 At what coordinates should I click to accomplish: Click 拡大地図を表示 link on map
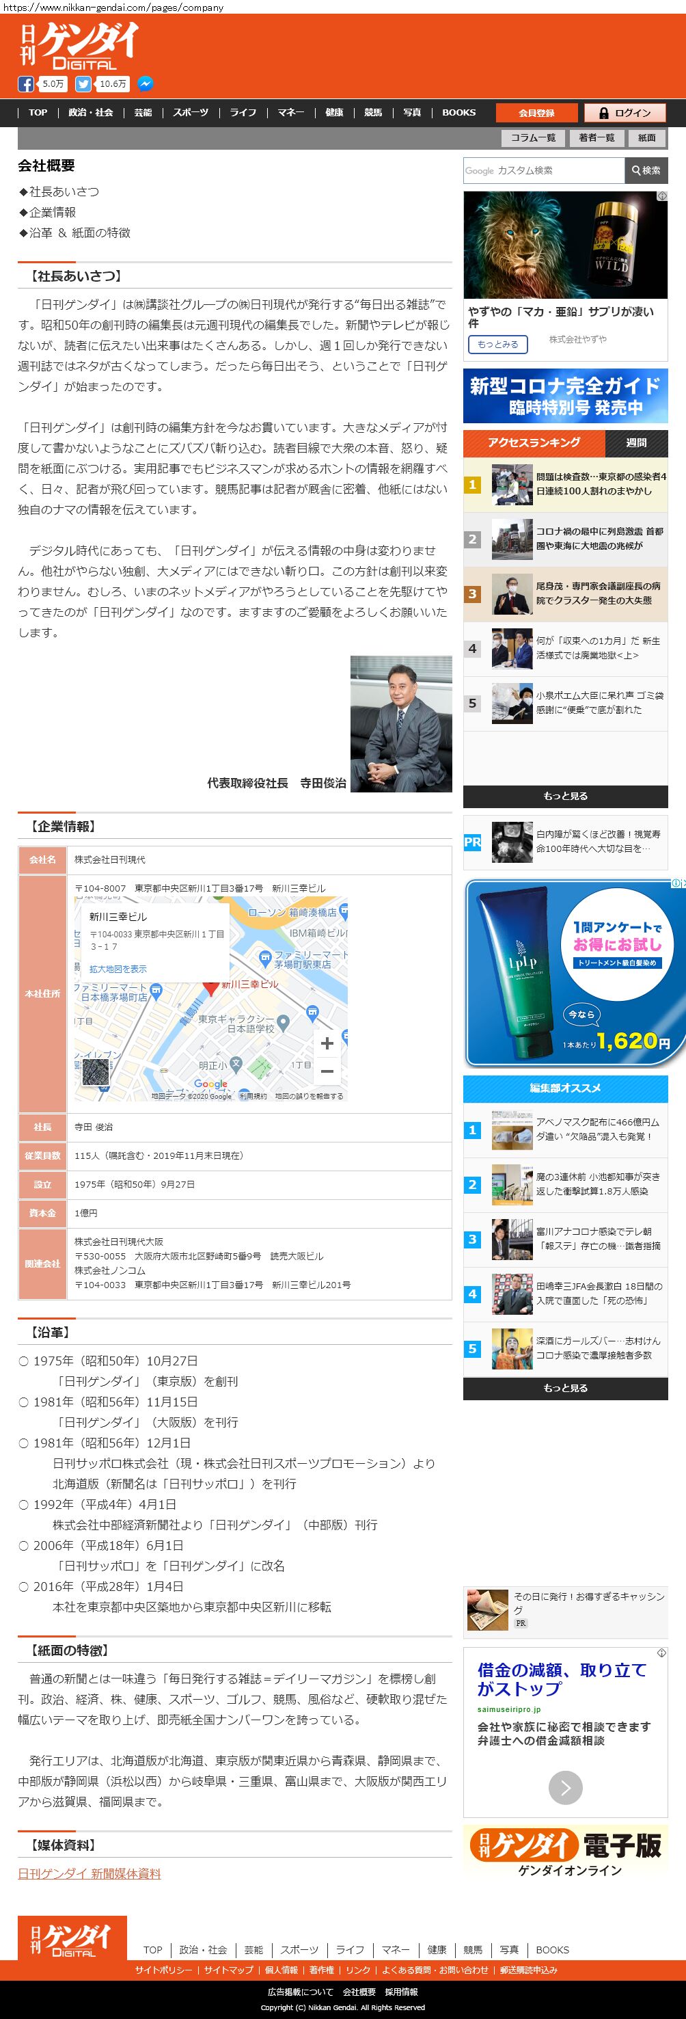point(118,969)
